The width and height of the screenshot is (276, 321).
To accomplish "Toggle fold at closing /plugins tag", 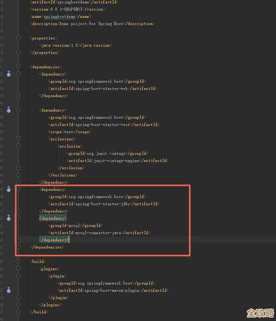I will (x=19, y=305).
